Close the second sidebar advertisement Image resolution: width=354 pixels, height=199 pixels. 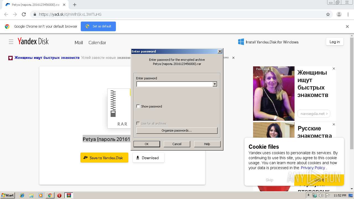tap(334, 124)
